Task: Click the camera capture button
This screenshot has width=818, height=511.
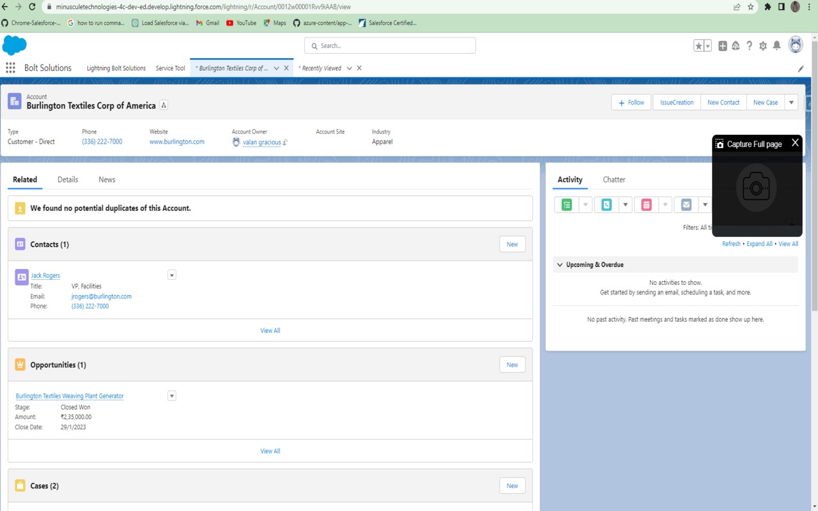Action: click(756, 188)
